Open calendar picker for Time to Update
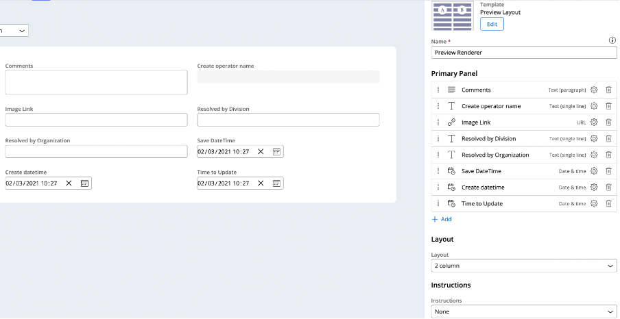 click(276, 183)
